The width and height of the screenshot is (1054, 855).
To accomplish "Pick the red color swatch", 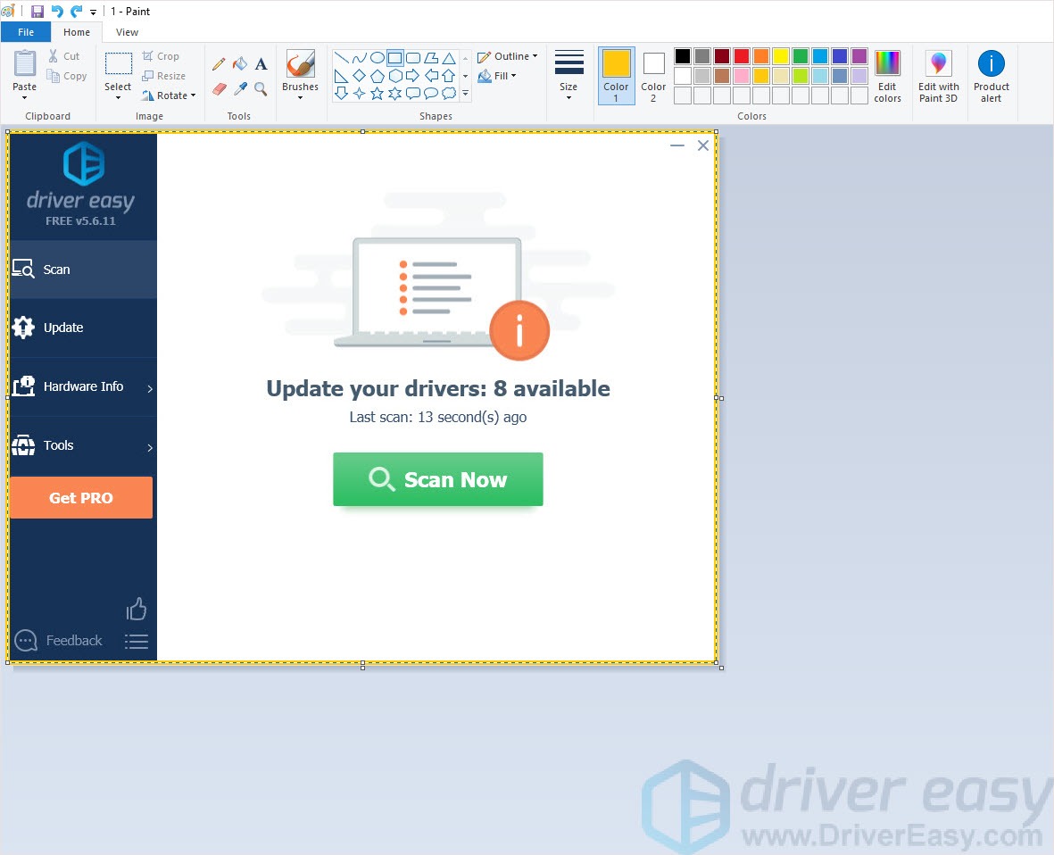I will [x=742, y=56].
